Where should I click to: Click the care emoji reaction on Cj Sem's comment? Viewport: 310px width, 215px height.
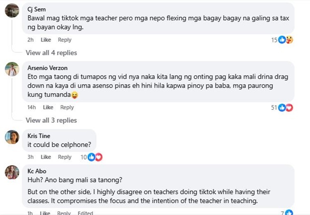pos(289,40)
